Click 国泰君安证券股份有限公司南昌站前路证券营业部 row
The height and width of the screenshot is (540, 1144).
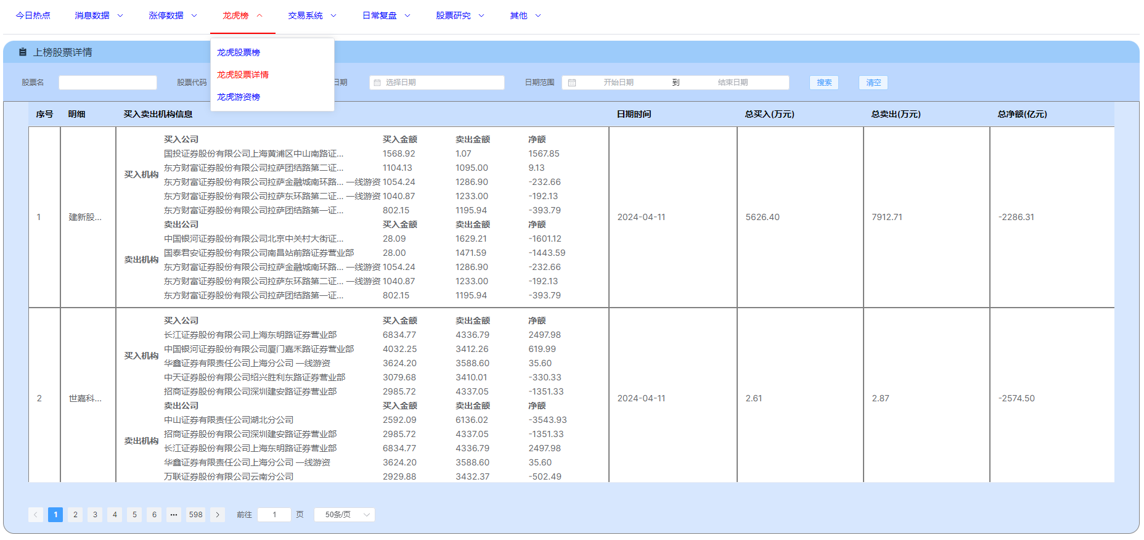259,253
